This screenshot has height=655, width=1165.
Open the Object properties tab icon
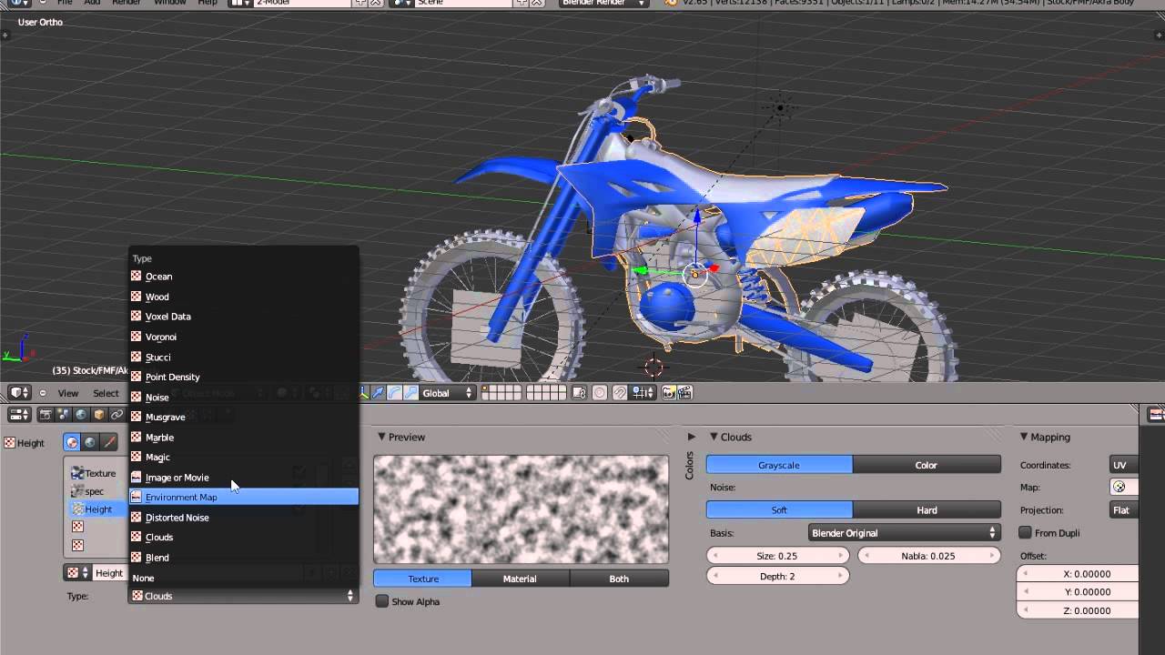coord(99,415)
